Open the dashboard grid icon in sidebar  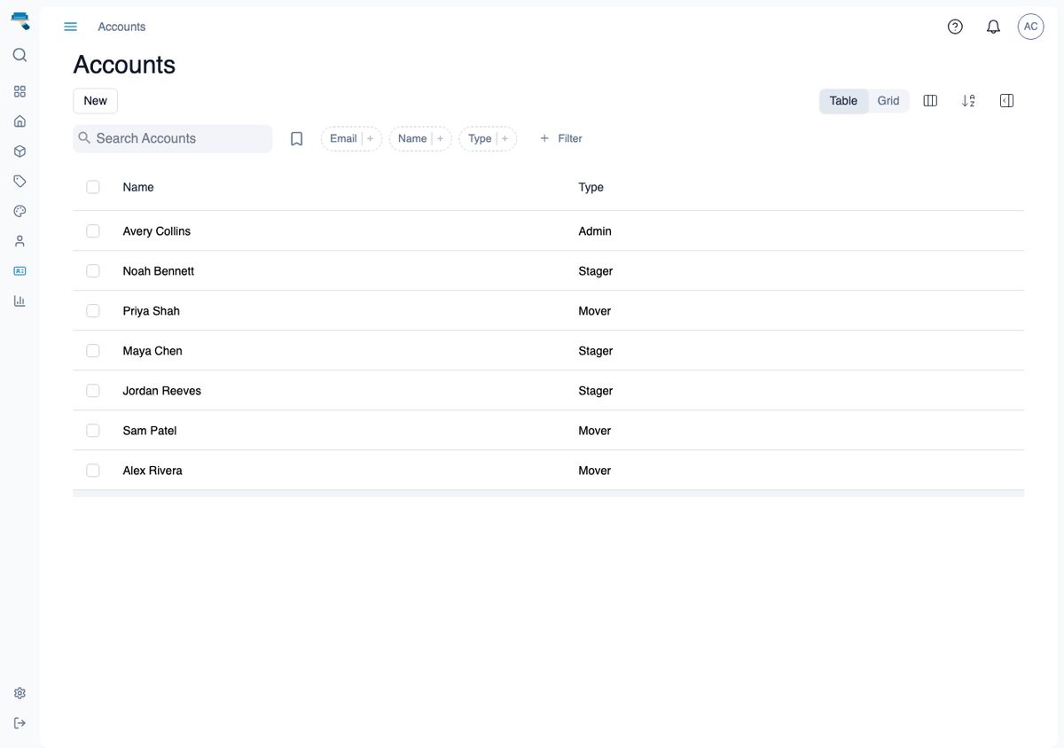tap(20, 91)
